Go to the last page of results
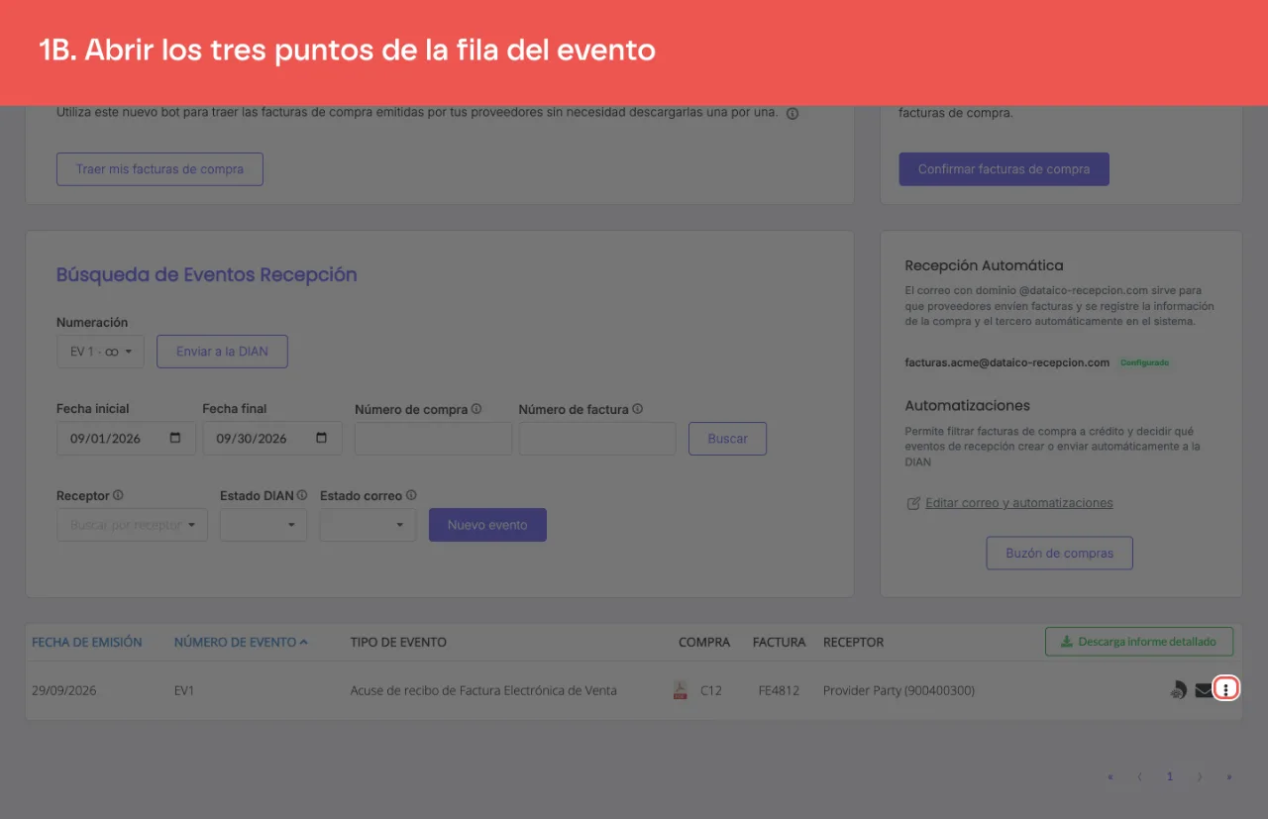This screenshot has height=819, width=1268. pyautogui.click(x=1229, y=776)
